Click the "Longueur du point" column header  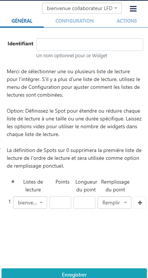click(x=86, y=186)
